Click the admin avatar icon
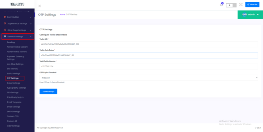This screenshot has width=263, height=132. pos(244,15)
